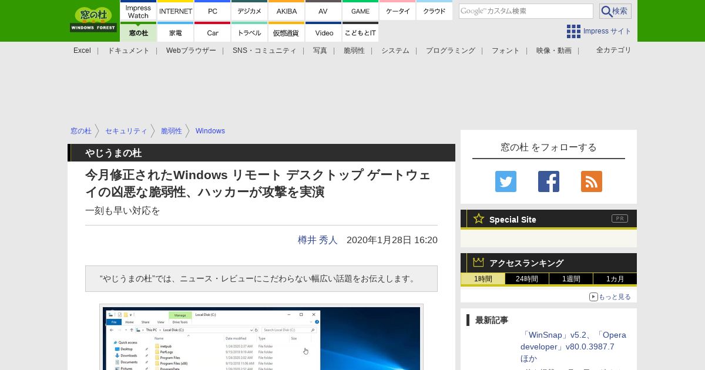This screenshot has height=370, width=705.
Task: Open the ケータイ site tab
Action: [x=398, y=11]
